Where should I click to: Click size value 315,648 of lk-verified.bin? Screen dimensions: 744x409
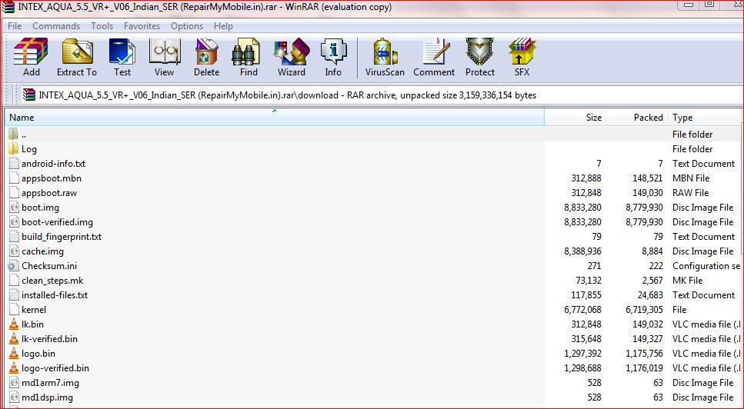point(586,339)
